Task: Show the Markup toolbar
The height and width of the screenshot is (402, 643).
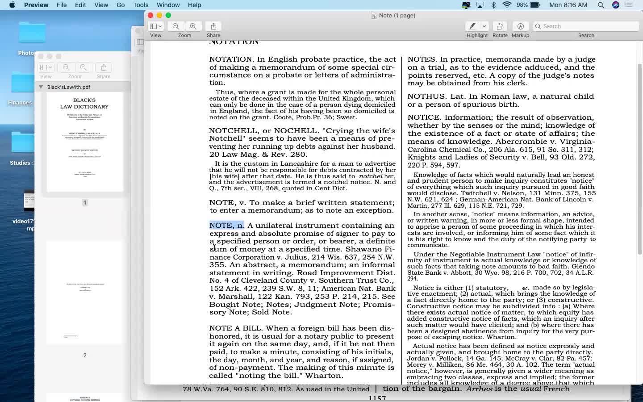Action: [520, 26]
